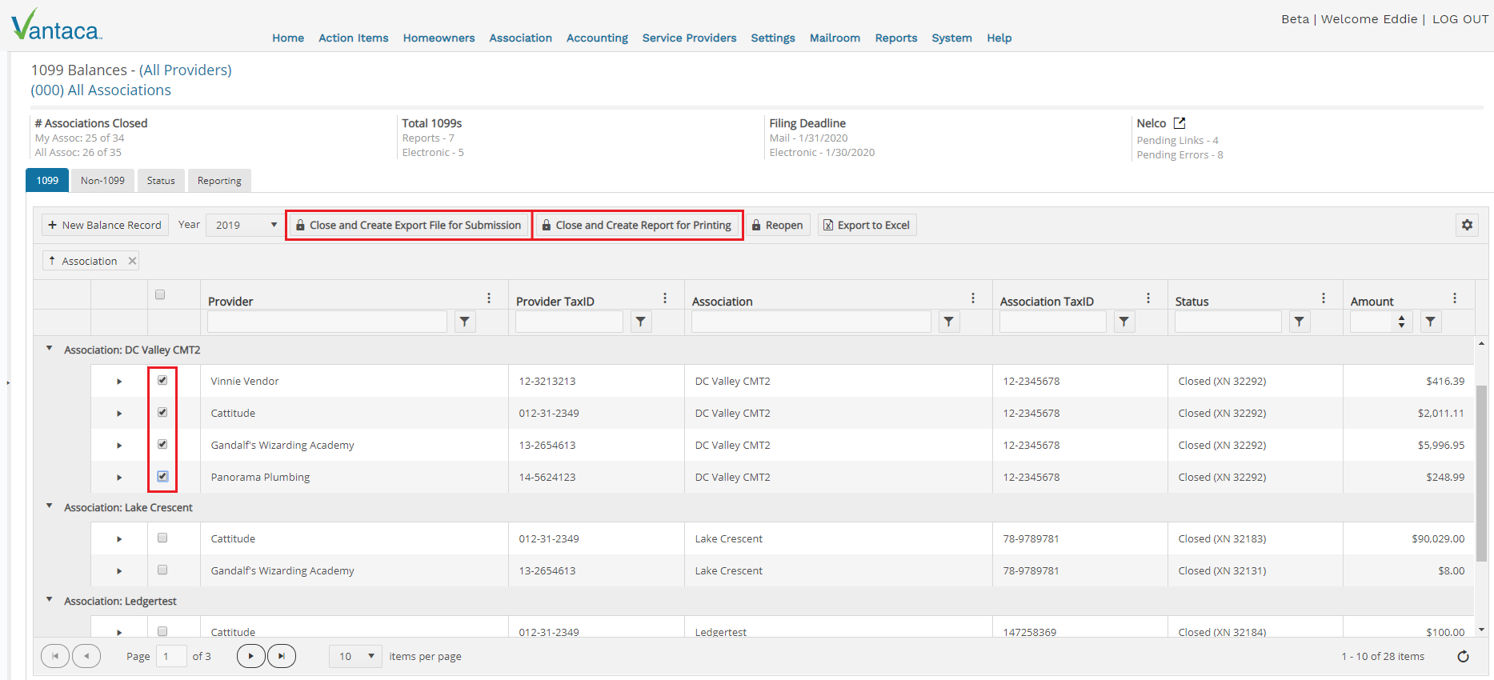This screenshot has width=1494, height=680.
Task: Check the Lake Crescent Cattitude row checkbox
Action: coord(162,538)
